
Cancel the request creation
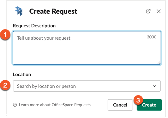(120, 105)
